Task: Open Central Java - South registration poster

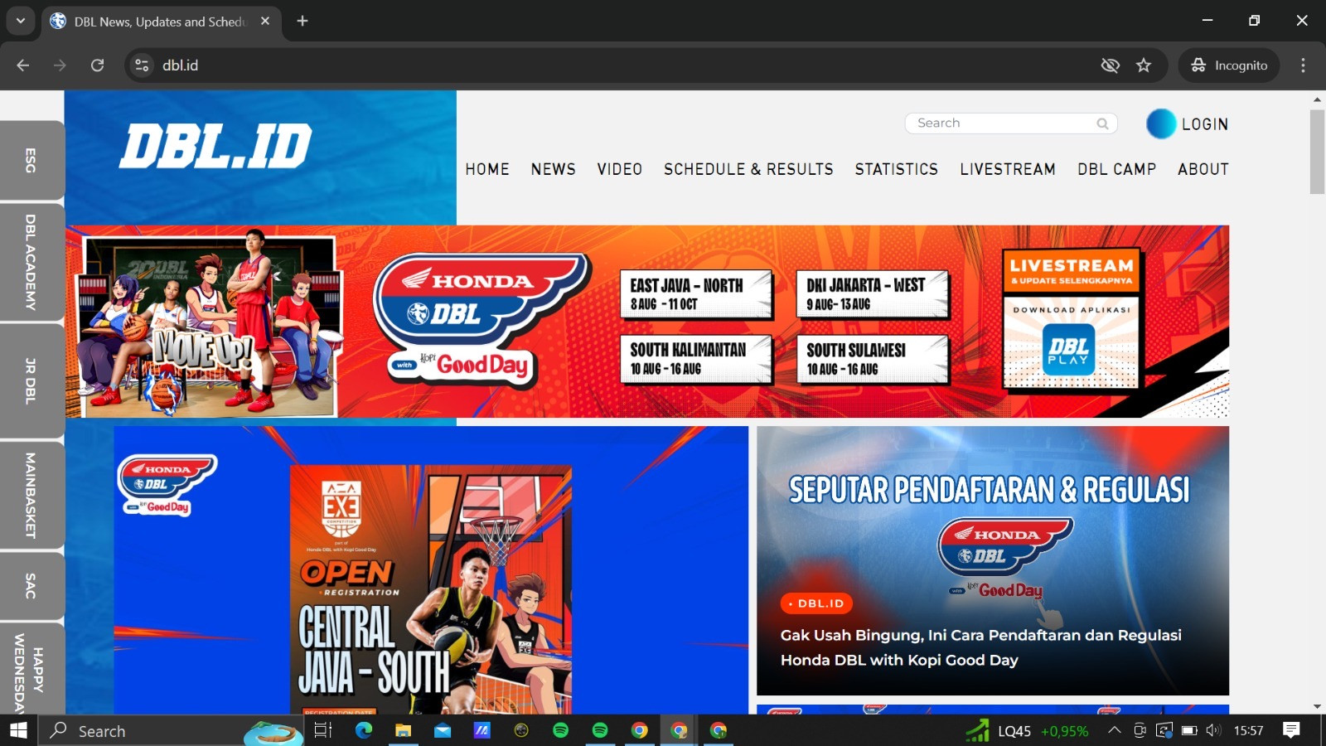Action: [431, 589]
